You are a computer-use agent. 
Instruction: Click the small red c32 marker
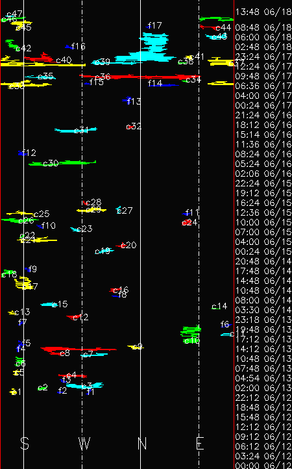pos(130,127)
